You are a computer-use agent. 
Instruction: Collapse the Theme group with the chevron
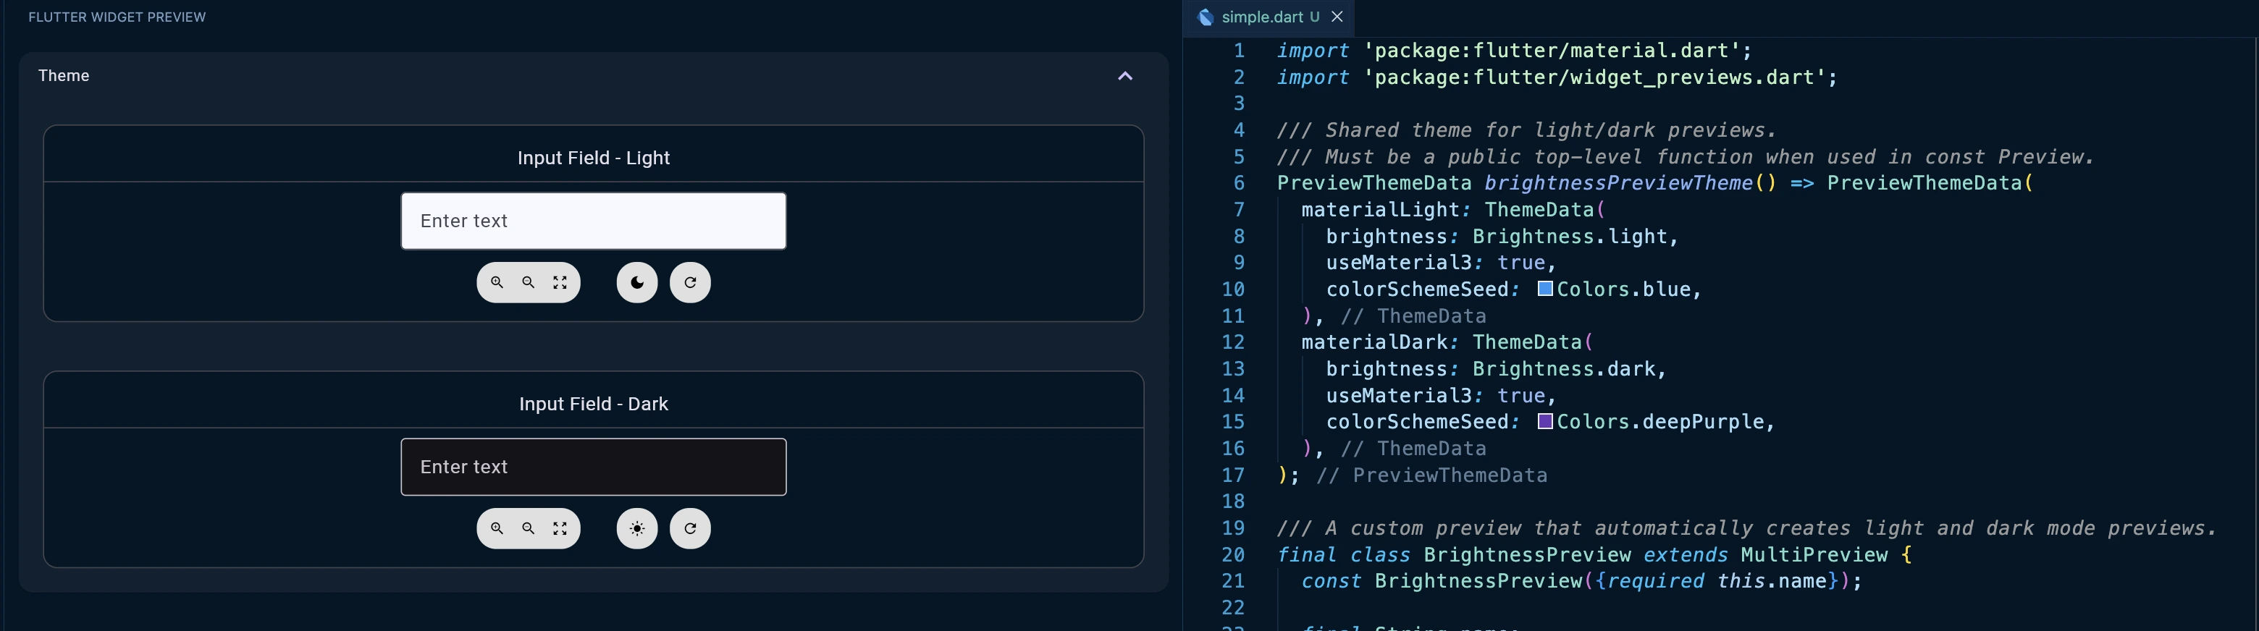click(1125, 76)
